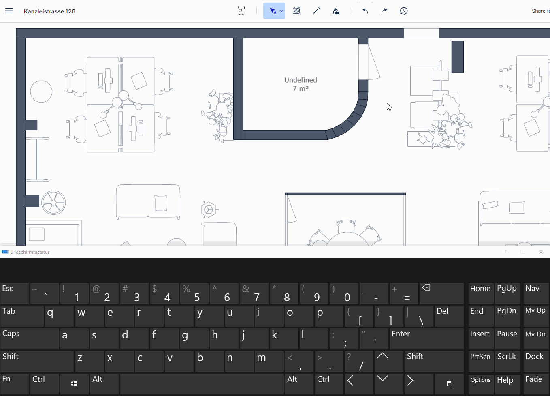The height and width of the screenshot is (396, 550).
Task: Click the Mv Up key
Action: click(536, 316)
